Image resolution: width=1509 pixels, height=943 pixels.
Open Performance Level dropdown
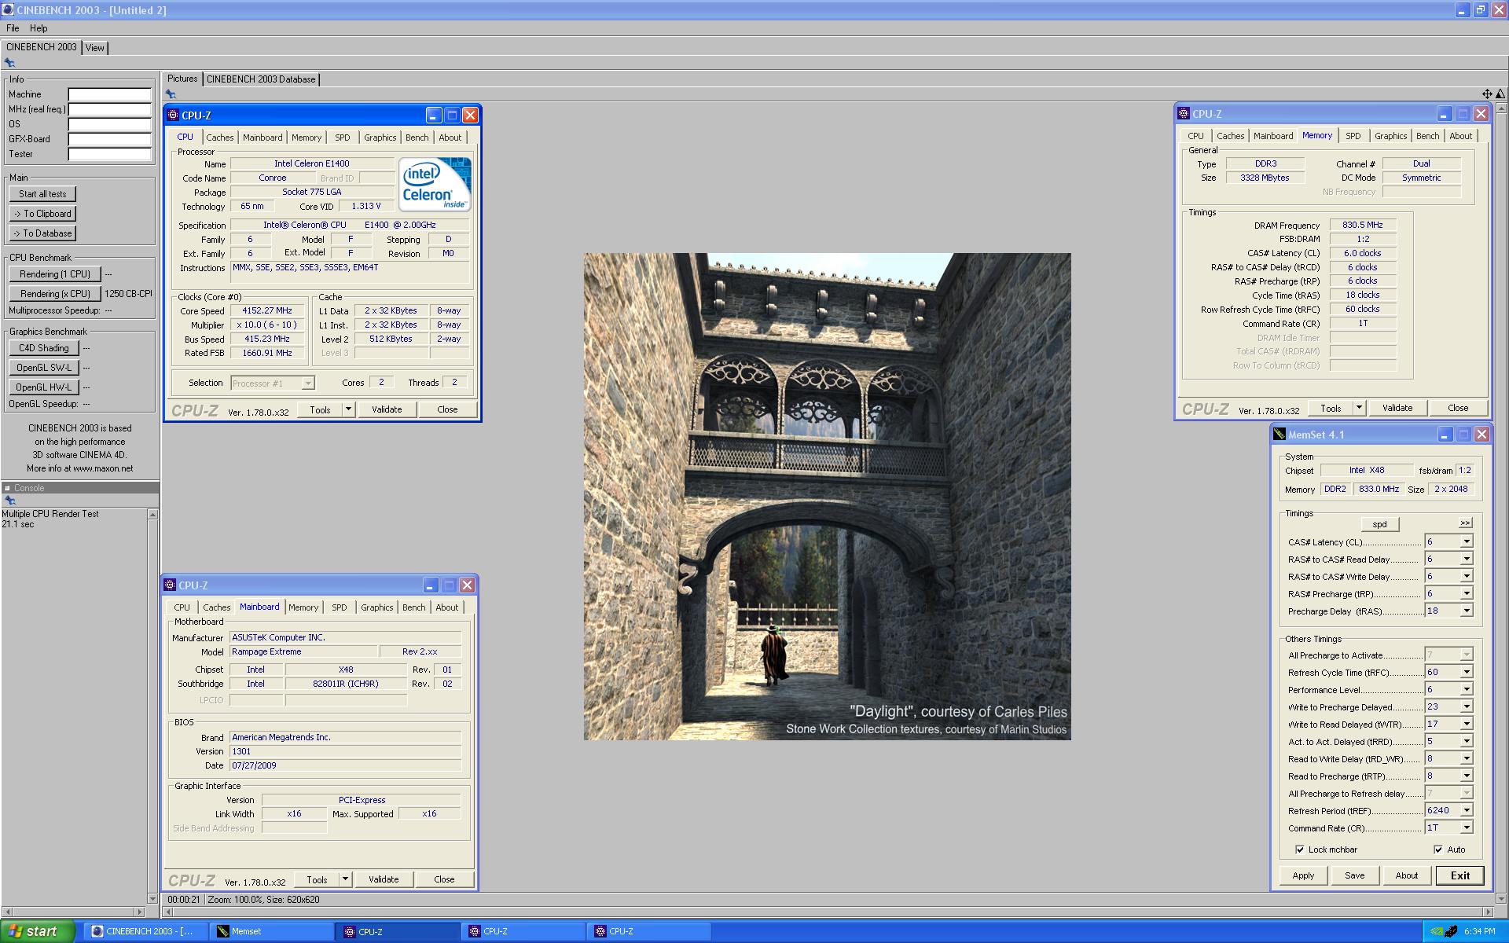pos(1466,689)
